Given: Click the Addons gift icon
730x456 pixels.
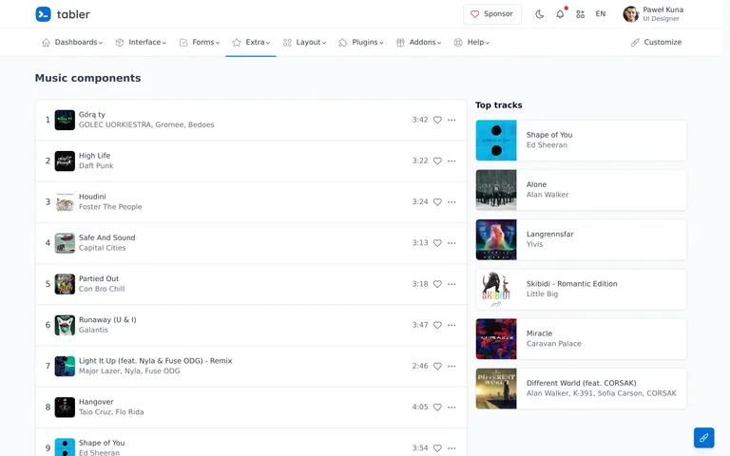Looking at the screenshot, I should 400,43.
